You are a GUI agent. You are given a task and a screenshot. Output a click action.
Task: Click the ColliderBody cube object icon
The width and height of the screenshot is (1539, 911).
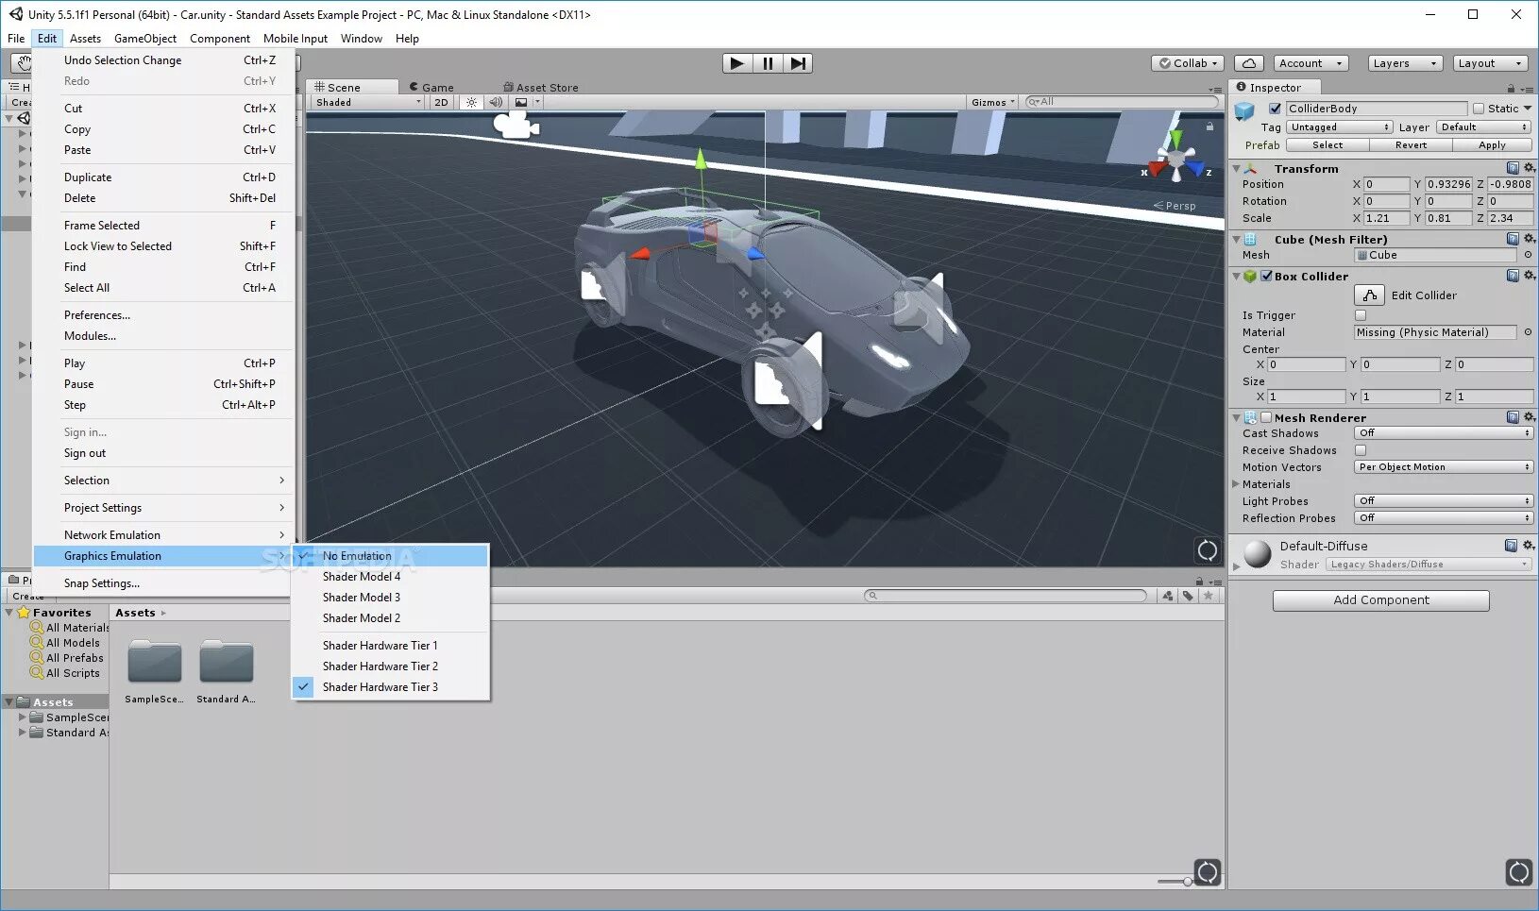tap(1245, 111)
